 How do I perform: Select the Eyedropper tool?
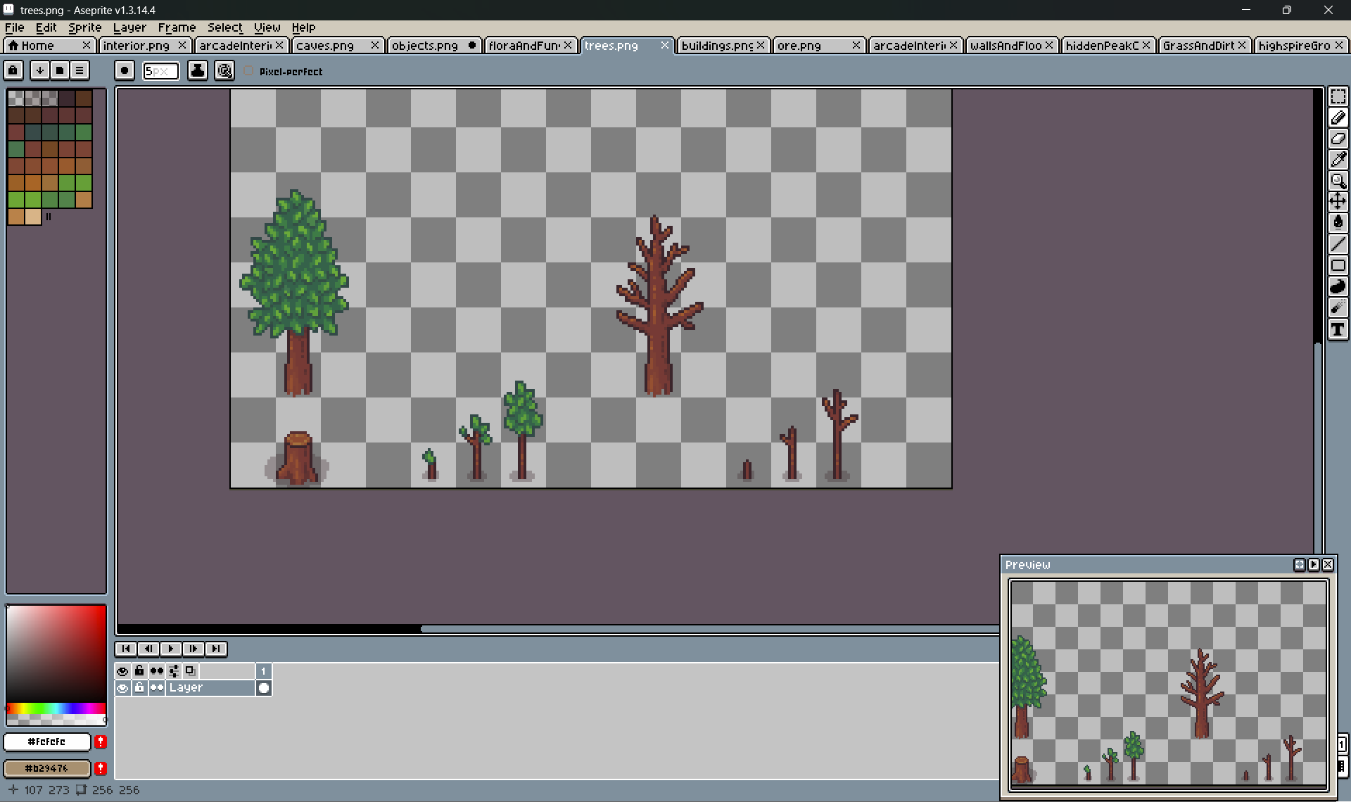coord(1338,160)
